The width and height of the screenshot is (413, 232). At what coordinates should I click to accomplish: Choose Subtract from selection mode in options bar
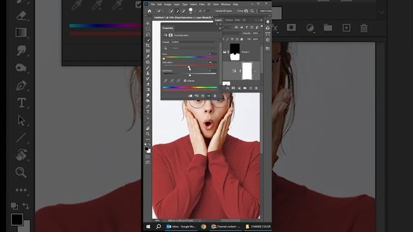(x=183, y=11)
